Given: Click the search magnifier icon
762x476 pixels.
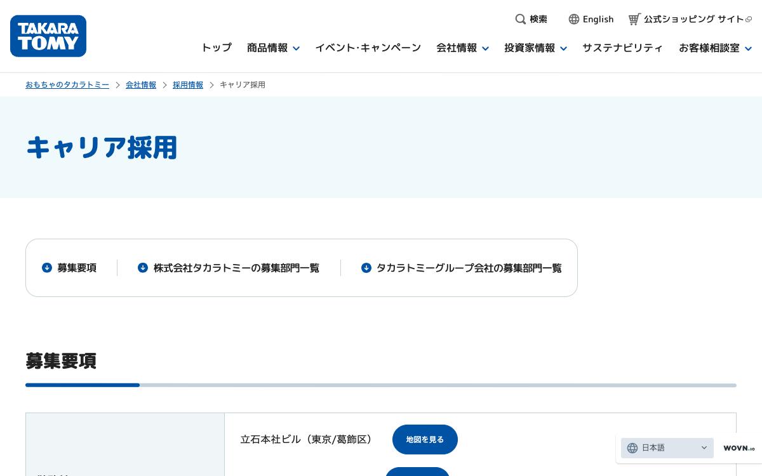Looking at the screenshot, I should [x=520, y=19].
